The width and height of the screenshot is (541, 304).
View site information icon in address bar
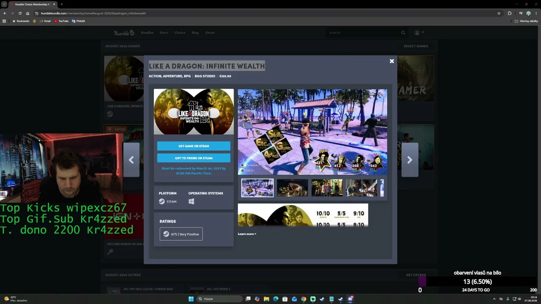click(x=37, y=13)
